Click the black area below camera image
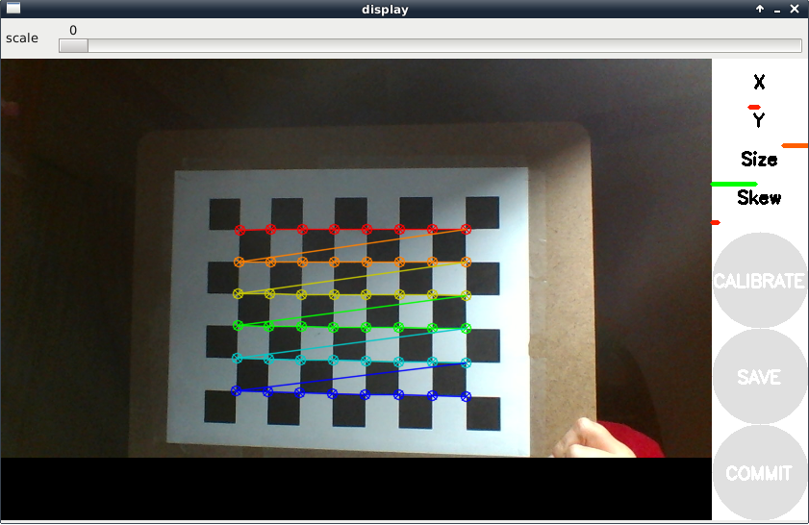The width and height of the screenshot is (809, 525). pyautogui.click(x=356, y=489)
